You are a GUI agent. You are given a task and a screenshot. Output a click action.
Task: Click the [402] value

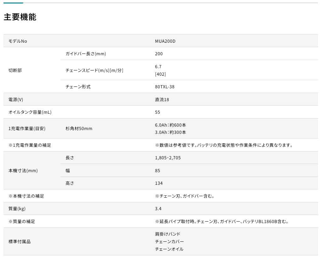pos(160,74)
